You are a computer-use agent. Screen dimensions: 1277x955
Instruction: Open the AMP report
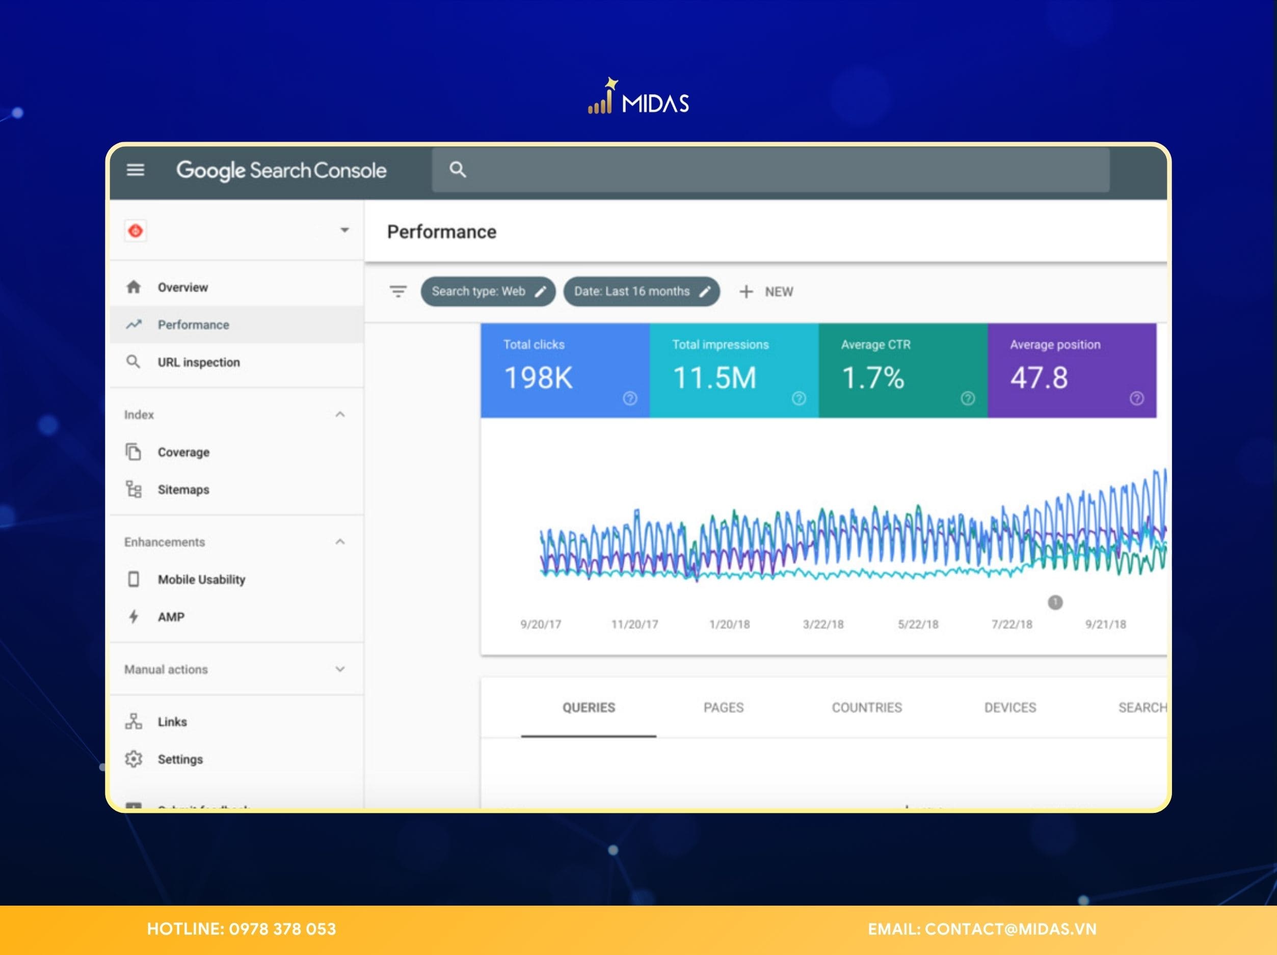(171, 617)
